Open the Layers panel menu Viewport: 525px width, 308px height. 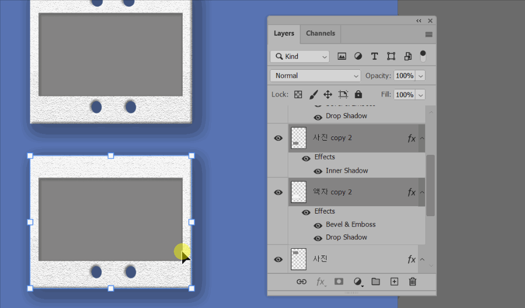(428, 35)
